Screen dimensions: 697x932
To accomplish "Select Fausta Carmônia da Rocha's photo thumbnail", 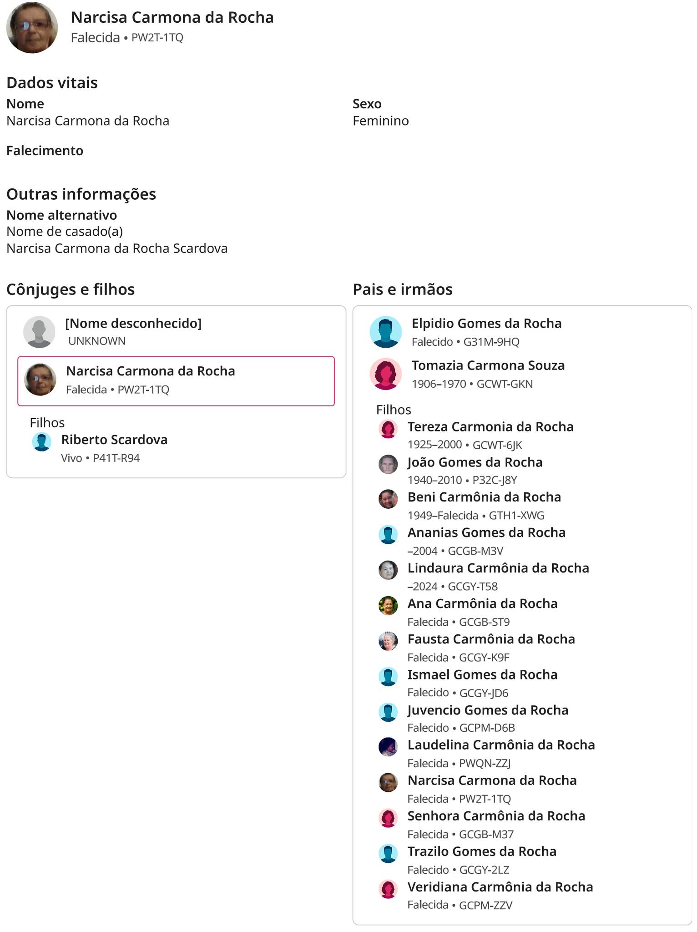I will tap(388, 641).
